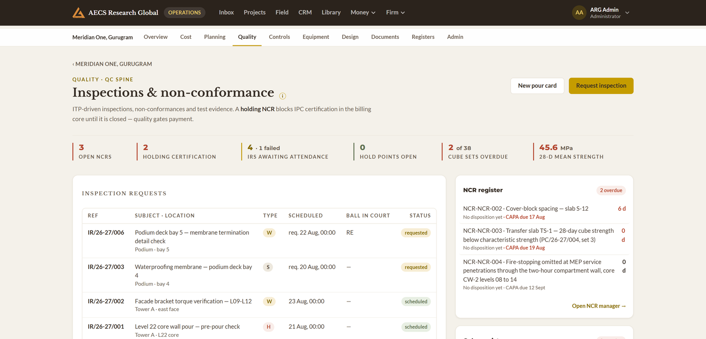Open the Library menu item
The width and height of the screenshot is (706, 339).
331,12
